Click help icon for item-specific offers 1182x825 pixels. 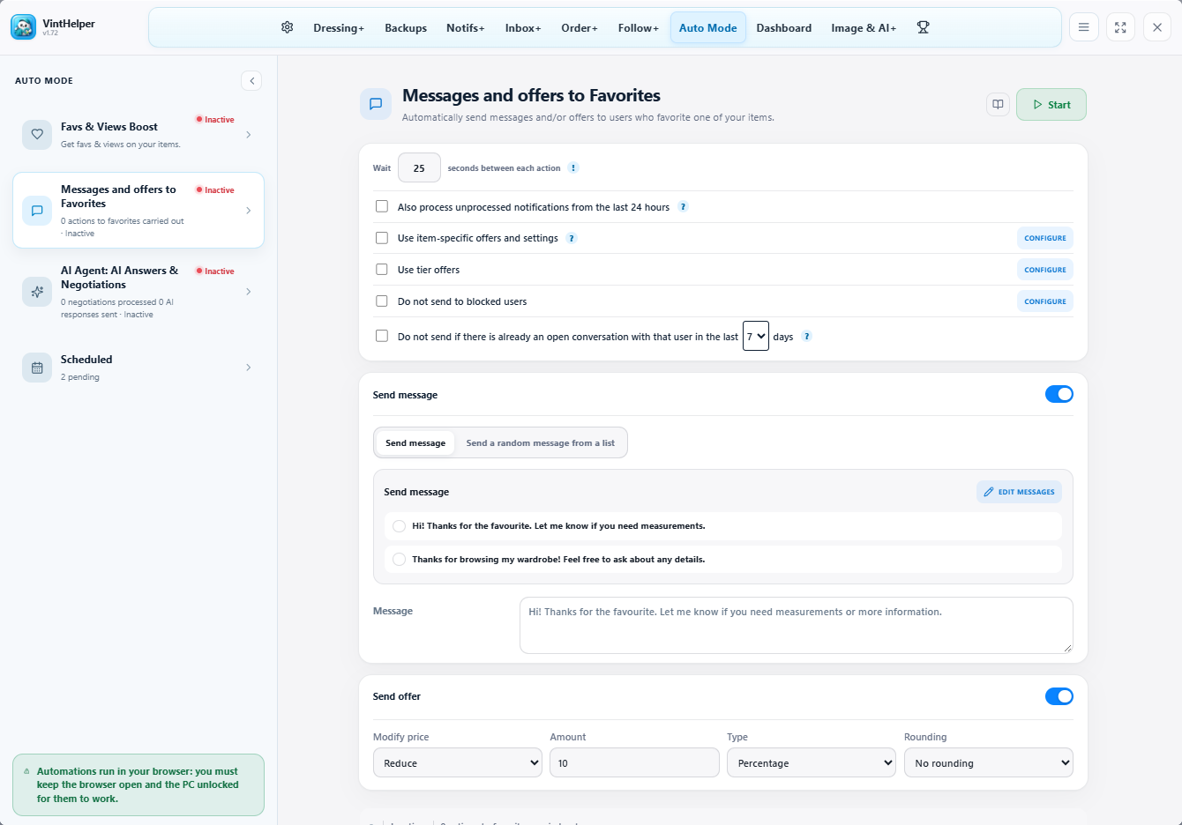(572, 238)
